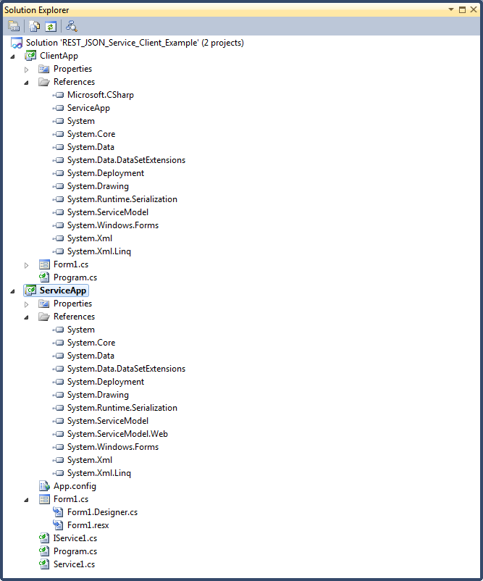Click the System.ServiceModel.Web reference icon
Image resolution: width=483 pixels, height=581 pixels.
click(x=58, y=434)
